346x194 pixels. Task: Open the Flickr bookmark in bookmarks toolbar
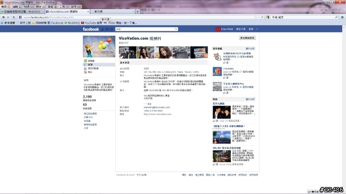pos(120,23)
